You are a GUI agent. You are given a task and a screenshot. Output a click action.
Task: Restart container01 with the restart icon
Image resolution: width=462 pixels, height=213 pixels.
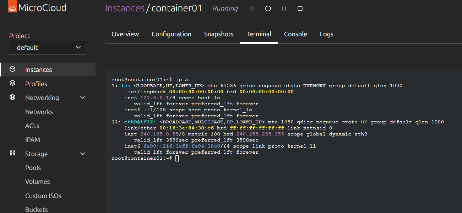coord(268,9)
